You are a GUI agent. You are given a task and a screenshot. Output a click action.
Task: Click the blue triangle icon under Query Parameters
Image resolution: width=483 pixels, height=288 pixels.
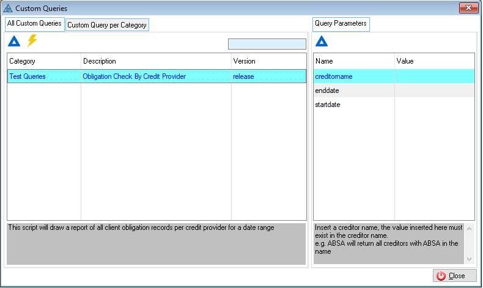(x=322, y=42)
